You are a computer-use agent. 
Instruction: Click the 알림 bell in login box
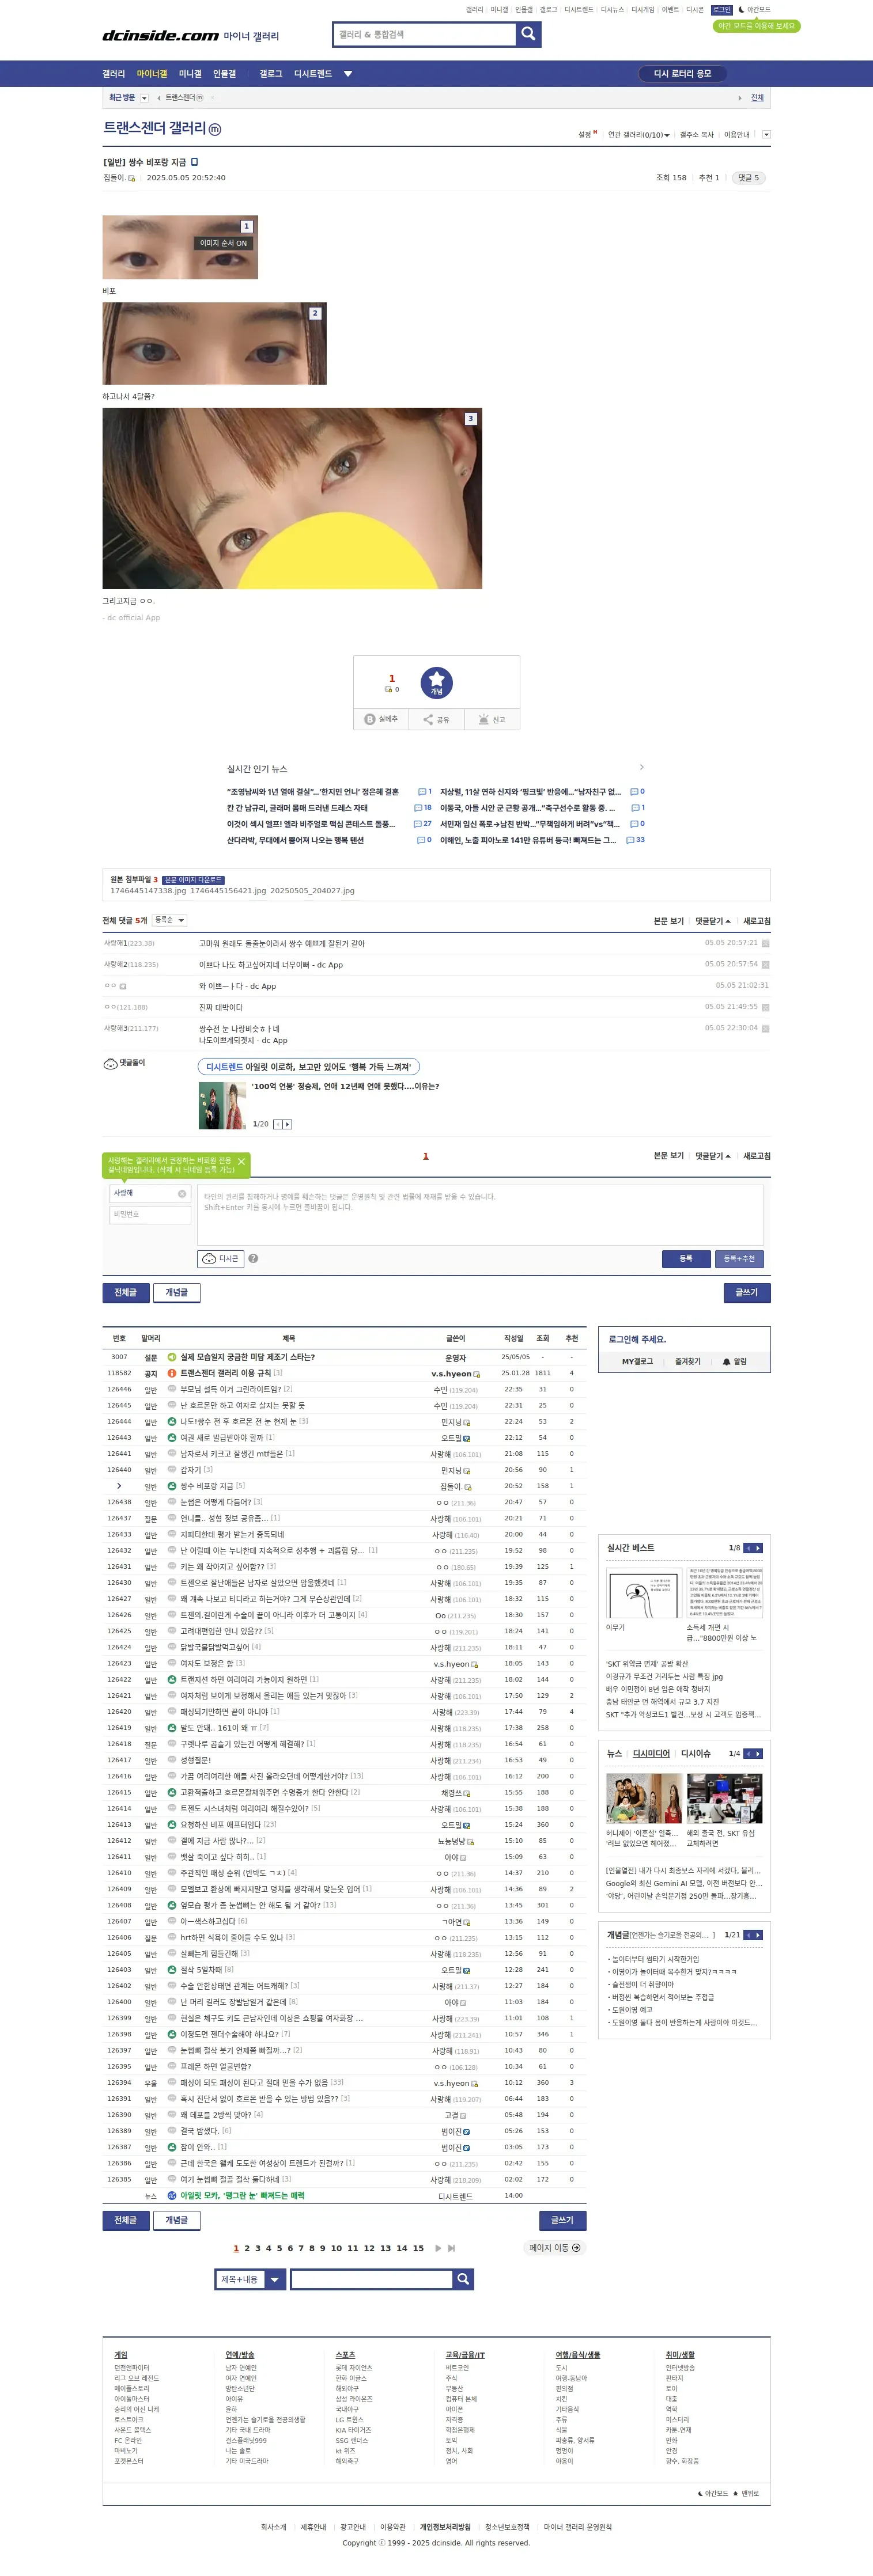click(735, 1361)
